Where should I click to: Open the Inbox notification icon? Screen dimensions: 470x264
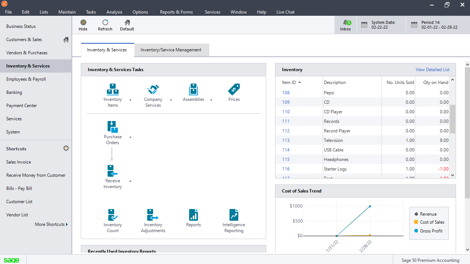tap(345, 25)
